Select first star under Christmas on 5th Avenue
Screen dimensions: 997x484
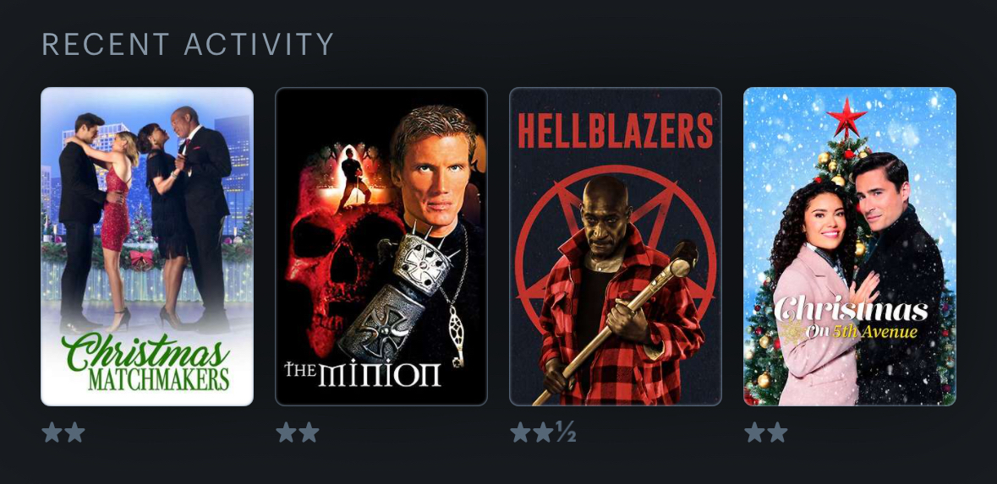755,432
